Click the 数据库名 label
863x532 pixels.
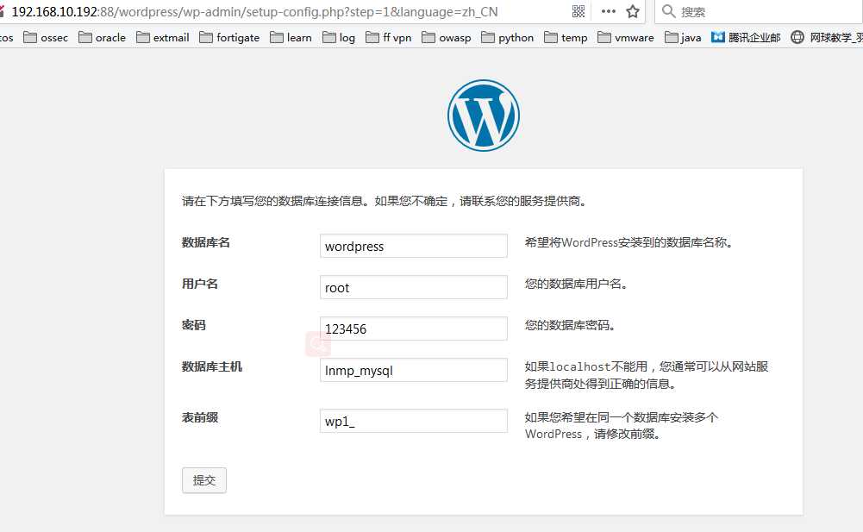(x=206, y=242)
